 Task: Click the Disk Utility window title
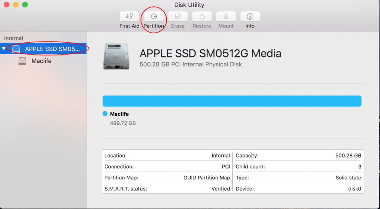point(189,5)
